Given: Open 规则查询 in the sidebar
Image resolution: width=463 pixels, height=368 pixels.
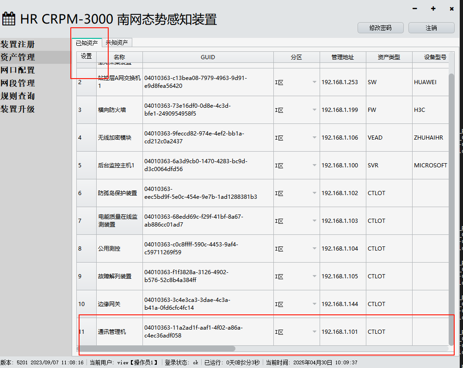Looking at the screenshot, I should (x=18, y=96).
